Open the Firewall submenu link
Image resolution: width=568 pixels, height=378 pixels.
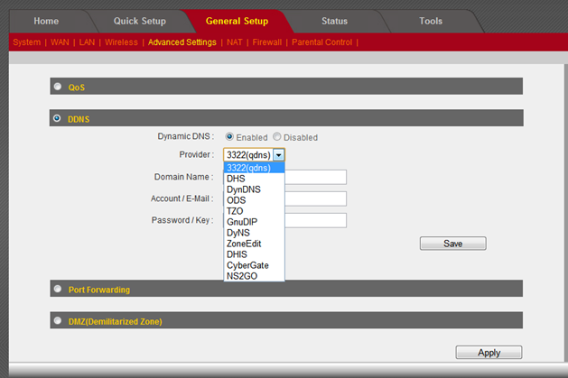[267, 42]
